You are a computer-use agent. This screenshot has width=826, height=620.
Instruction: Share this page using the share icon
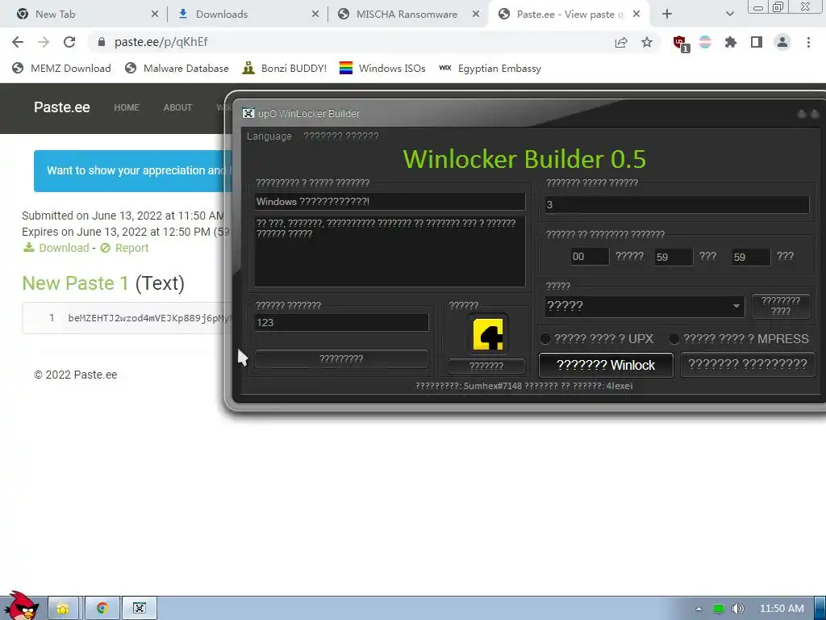(621, 42)
